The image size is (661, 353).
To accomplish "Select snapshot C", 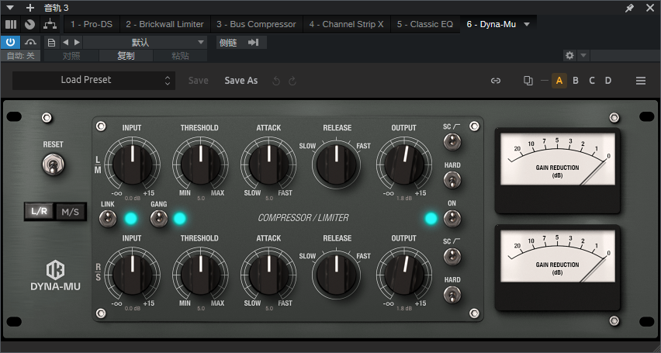I will coord(592,81).
